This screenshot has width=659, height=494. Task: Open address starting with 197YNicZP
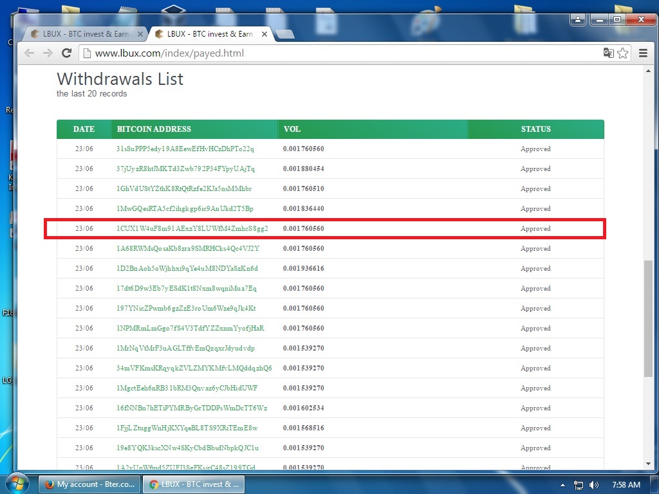(186, 308)
